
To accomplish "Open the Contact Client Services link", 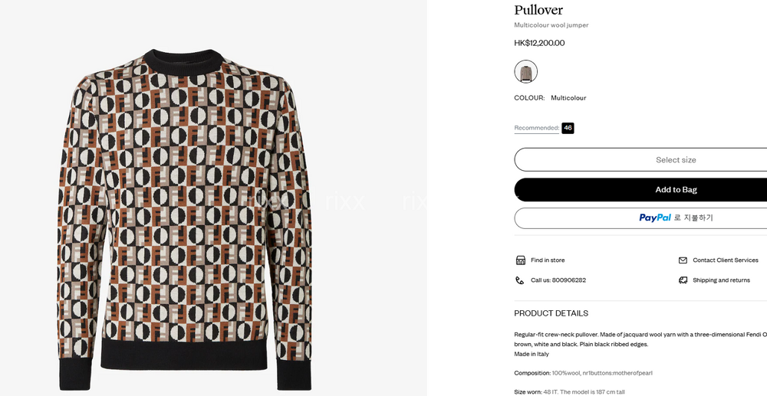I will [x=725, y=260].
